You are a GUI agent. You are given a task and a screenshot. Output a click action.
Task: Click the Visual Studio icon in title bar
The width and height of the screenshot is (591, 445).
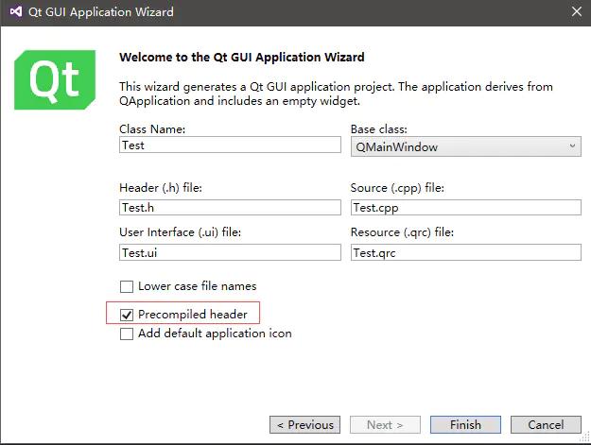(x=16, y=11)
